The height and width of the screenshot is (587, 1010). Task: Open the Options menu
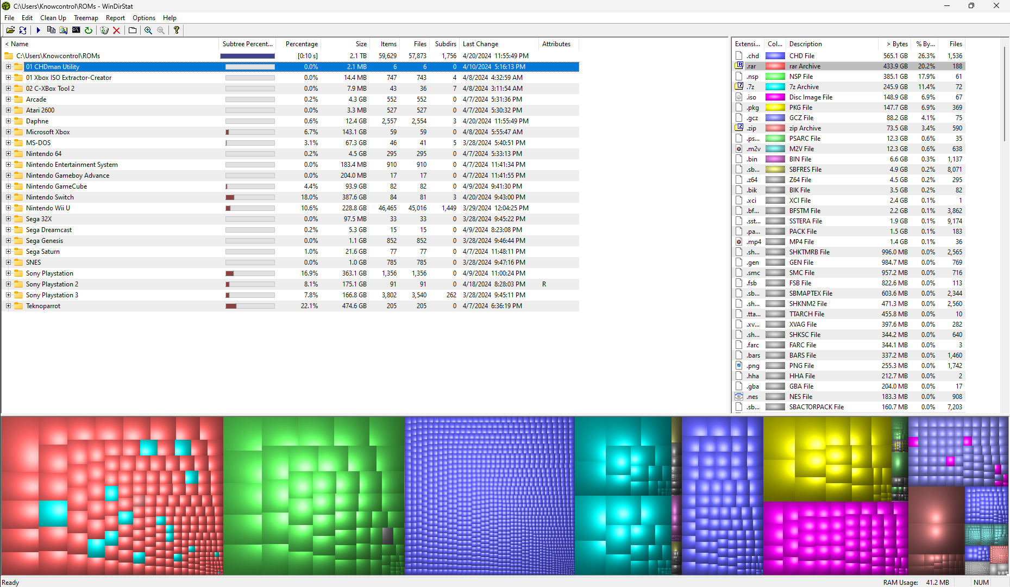coord(144,18)
